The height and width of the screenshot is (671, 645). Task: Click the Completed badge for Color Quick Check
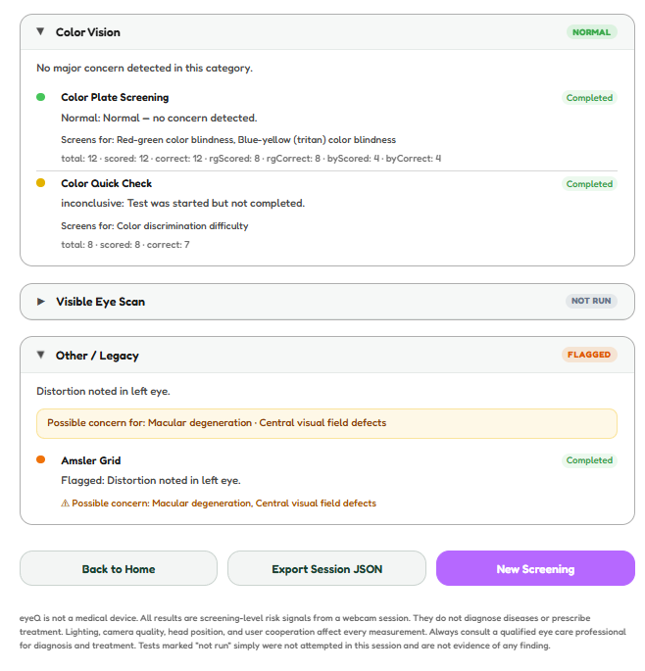pos(589,184)
